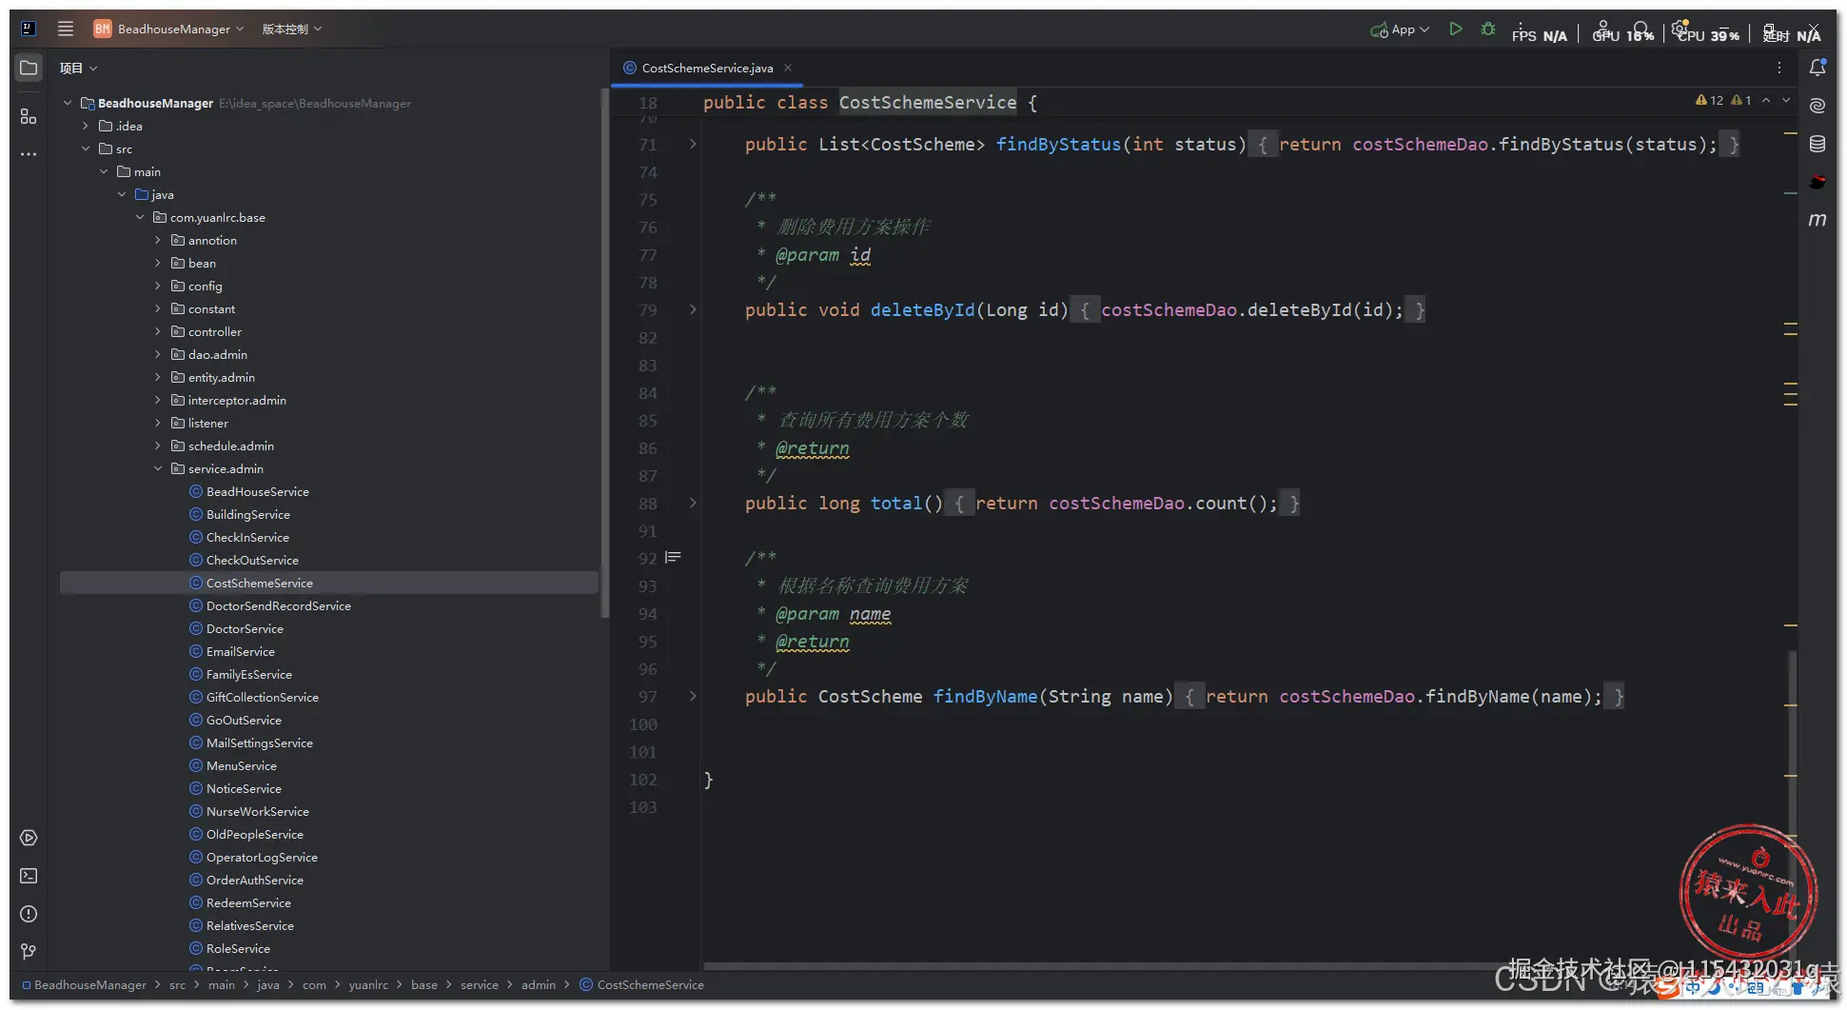Viewport: 1847px width, 1010px height.
Task: Collapse the src folder
Action: click(86, 149)
